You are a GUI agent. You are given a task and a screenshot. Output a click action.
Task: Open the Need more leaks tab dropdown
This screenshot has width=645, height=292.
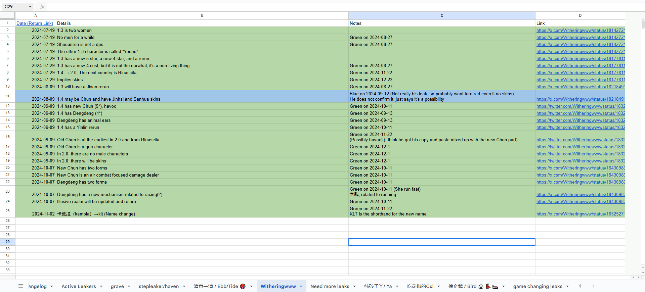[354, 286]
